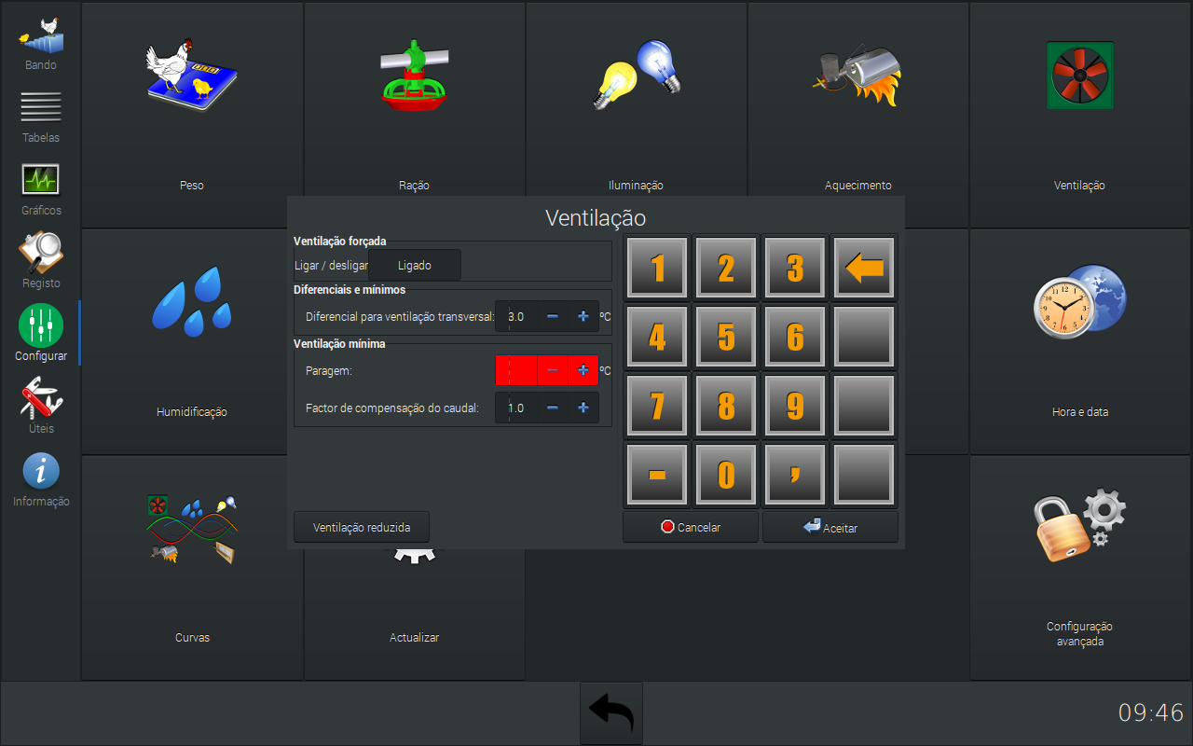The width and height of the screenshot is (1193, 746).
Task: Increase the transversal ventilation differential
Action: pos(583,317)
